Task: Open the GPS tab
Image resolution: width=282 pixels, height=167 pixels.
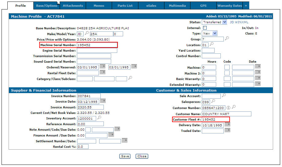Action: point(203,5)
